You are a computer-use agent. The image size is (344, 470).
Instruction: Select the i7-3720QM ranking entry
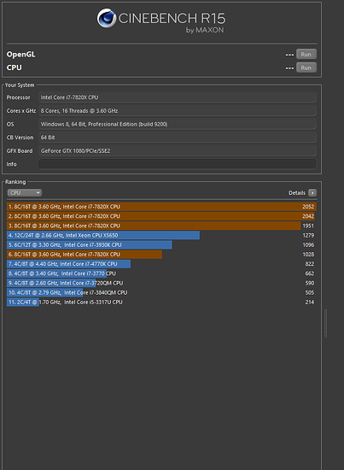(161, 283)
